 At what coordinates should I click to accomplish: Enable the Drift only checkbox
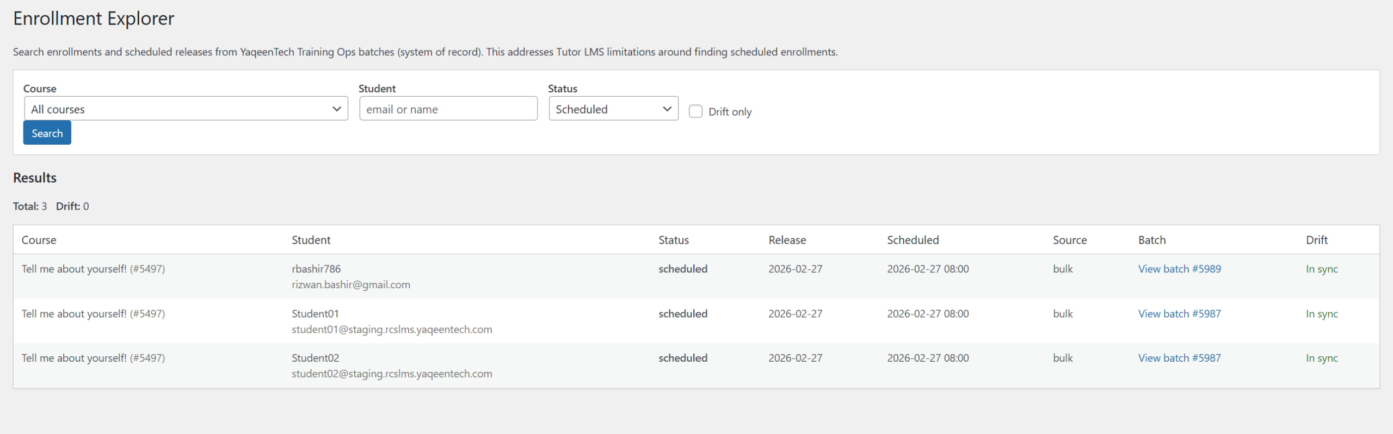pos(695,111)
